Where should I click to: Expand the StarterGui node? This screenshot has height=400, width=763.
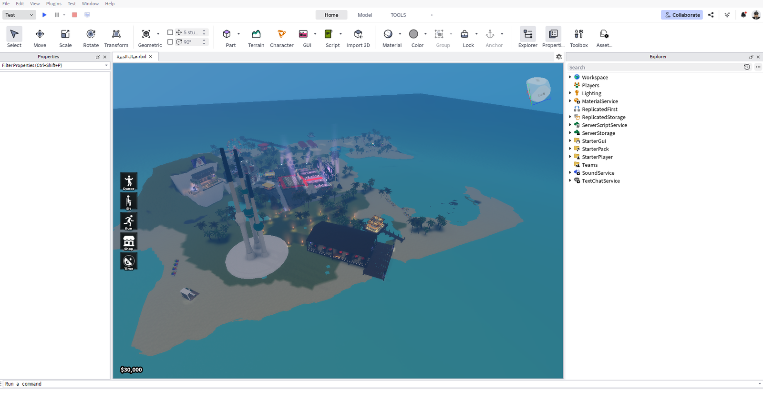pyautogui.click(x=570, y=141)
